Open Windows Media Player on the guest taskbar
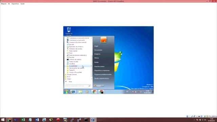This screenshot has width=217, height=122. 87,92
